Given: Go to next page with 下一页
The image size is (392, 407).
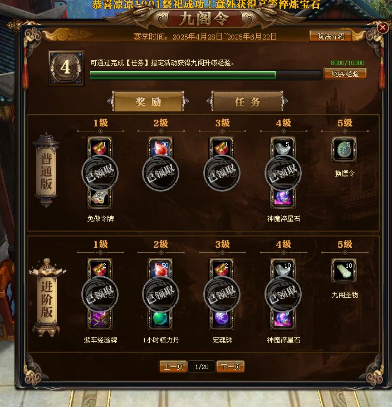Looking at the screenshot, I should point(231,366).
